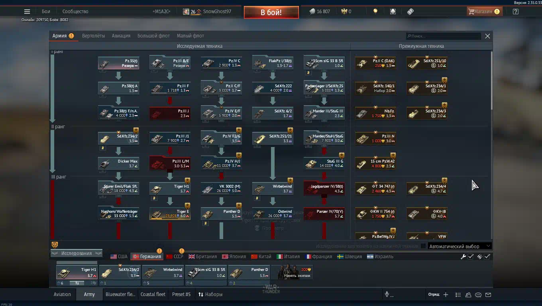Screen dimensions: 542x306
Task: Select the США nation tab
Action: (x=119, y=257)
